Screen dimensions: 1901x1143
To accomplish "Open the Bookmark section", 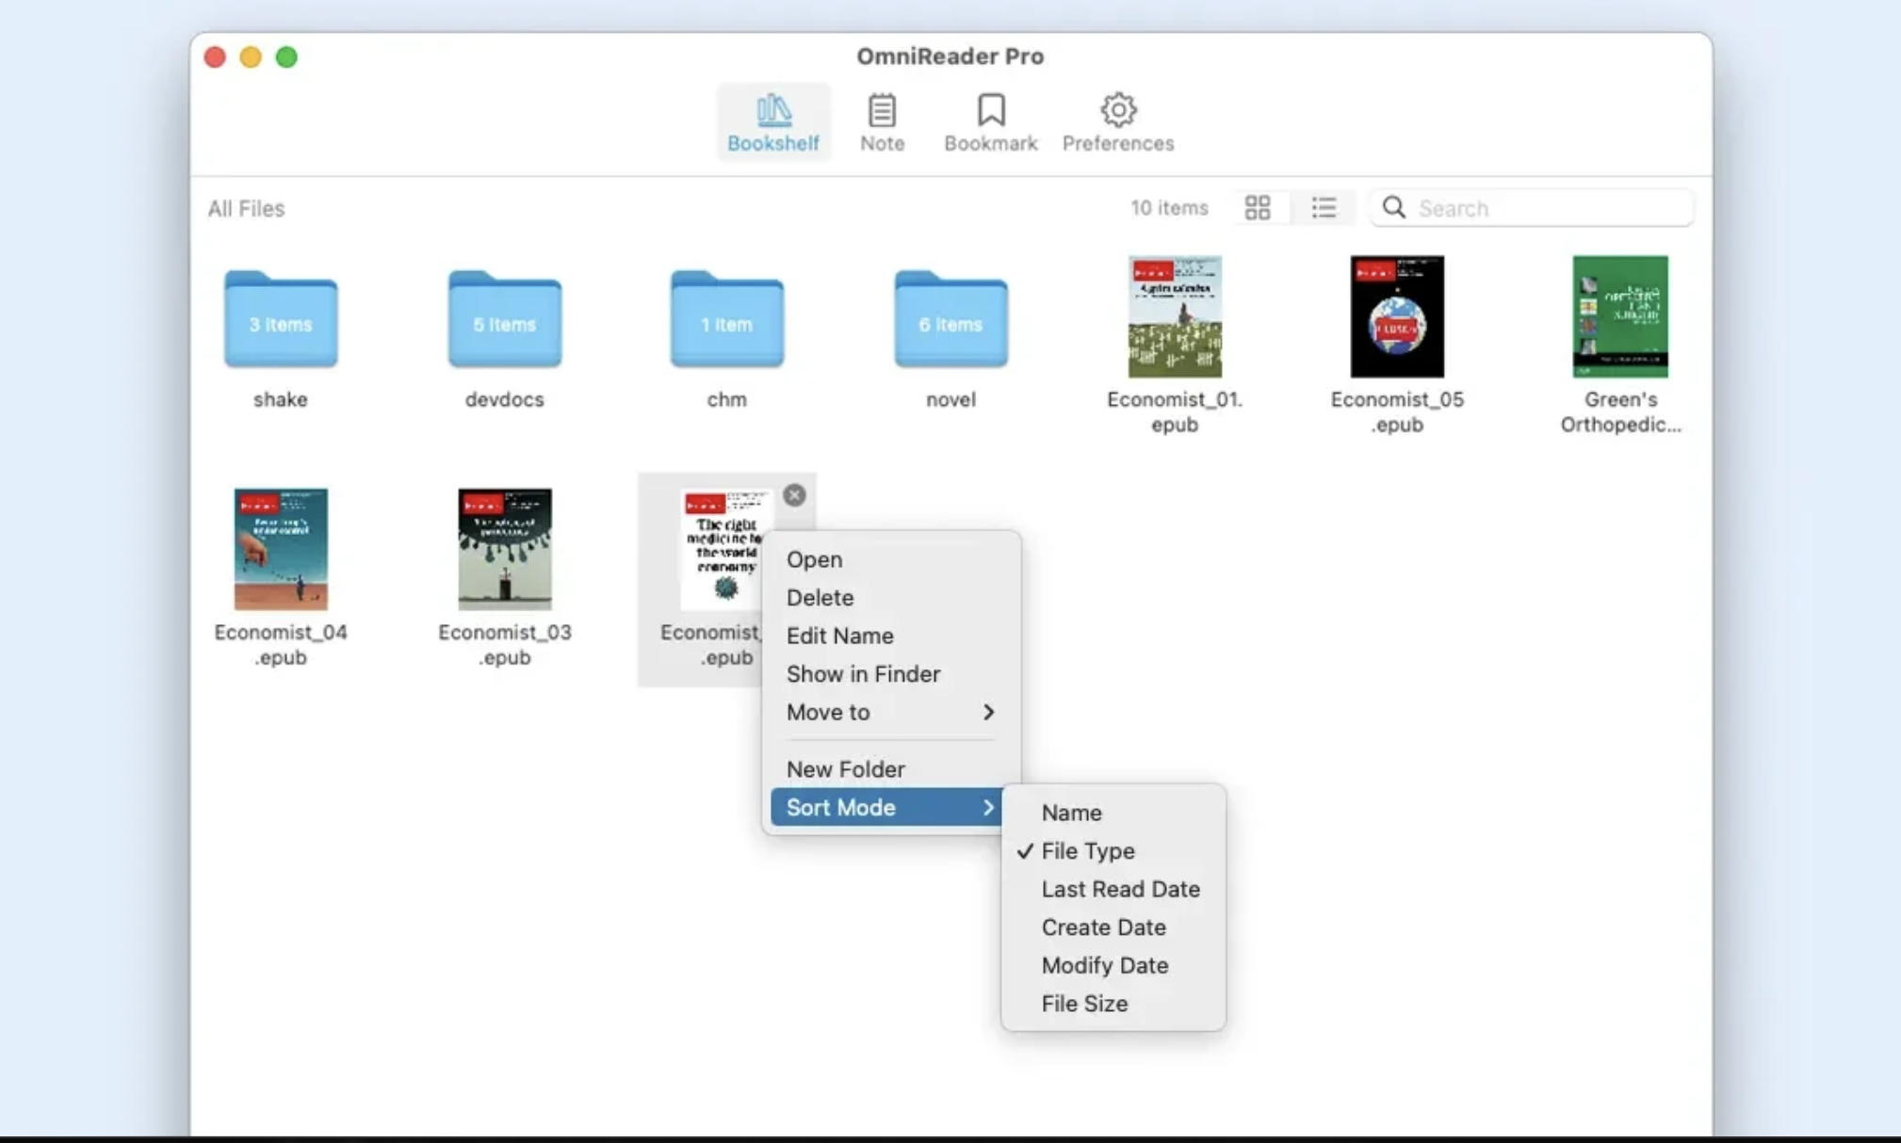I will click(x=988, y=121).
